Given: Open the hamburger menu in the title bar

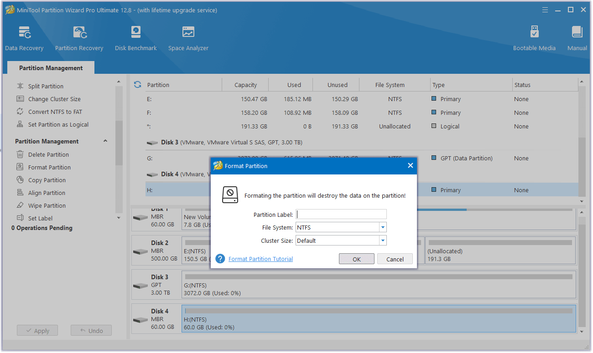Looking at the screenshot, I should tap(545, 10).
